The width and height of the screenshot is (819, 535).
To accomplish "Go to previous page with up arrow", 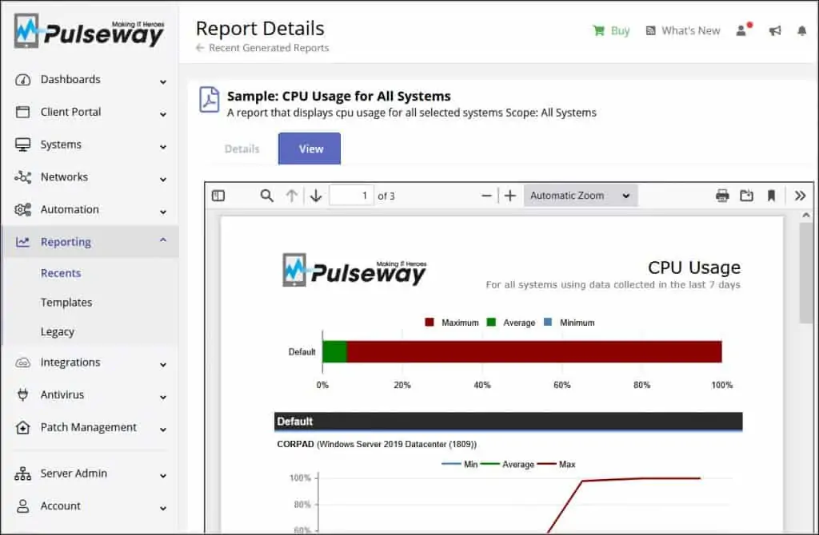I will [292, 196].
